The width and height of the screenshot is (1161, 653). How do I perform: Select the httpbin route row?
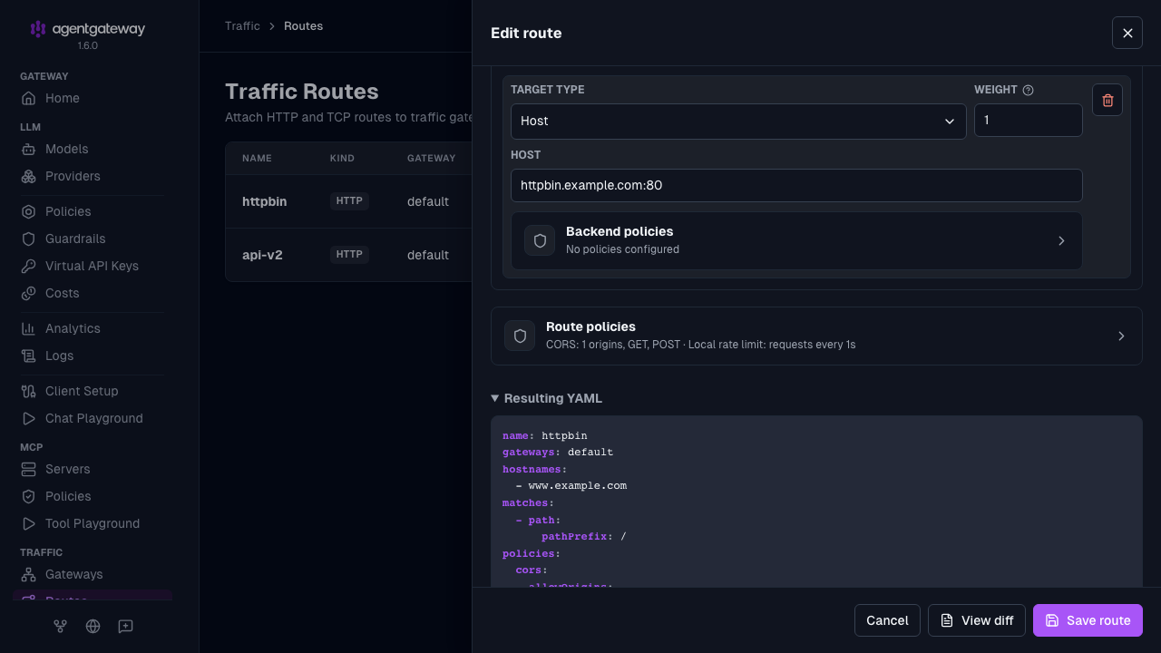pos(349,201)
